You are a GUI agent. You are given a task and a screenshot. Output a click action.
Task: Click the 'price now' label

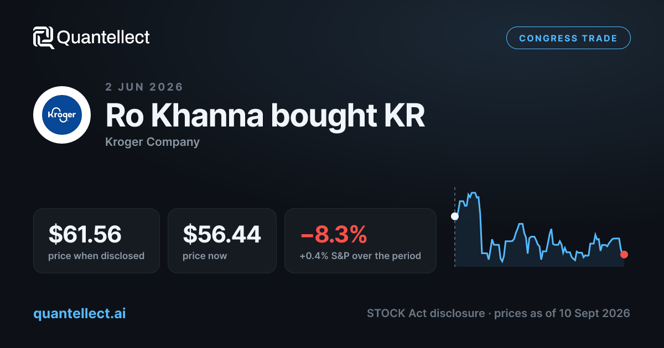pos(205,256)
